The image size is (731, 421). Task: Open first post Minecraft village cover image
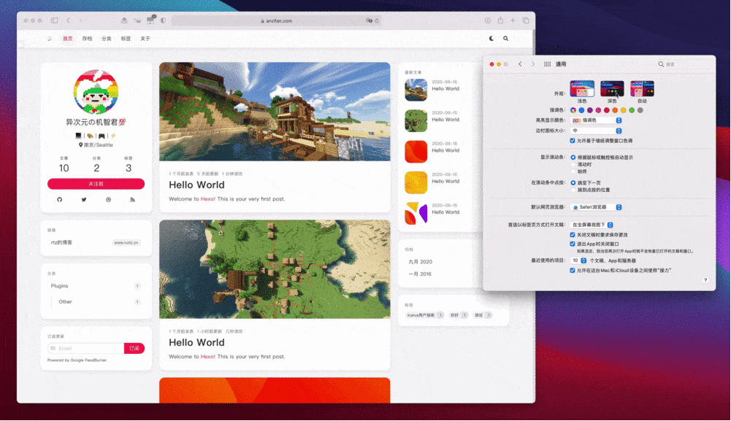click(x=275, y=112)
